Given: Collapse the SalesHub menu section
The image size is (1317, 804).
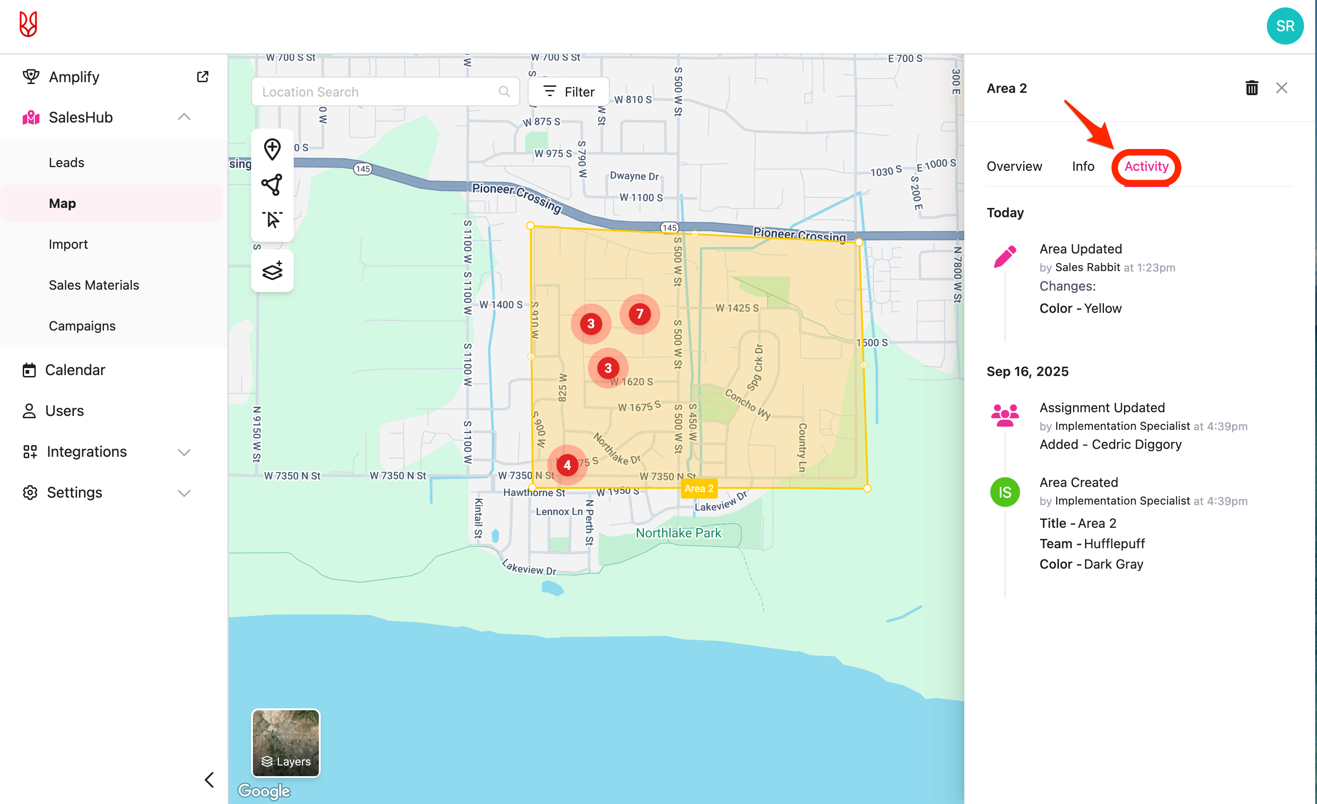Looking at the screenshot, I should point(184,117).
